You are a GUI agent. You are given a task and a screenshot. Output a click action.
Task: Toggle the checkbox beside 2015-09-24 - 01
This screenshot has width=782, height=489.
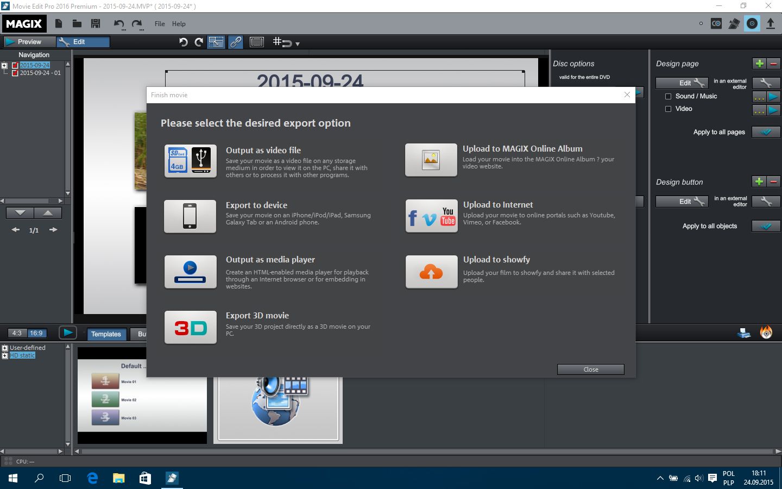pos(15,73)
